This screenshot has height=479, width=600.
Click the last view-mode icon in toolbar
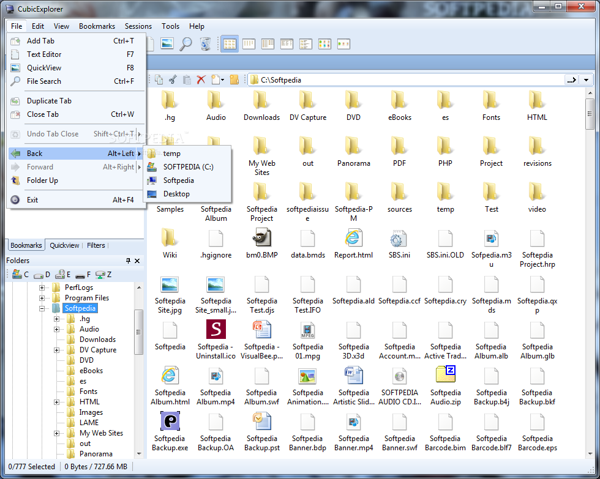[343, 44]
